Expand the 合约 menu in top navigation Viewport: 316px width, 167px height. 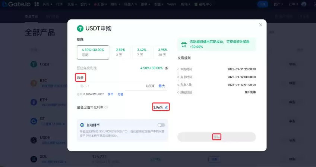coord(85,4)
